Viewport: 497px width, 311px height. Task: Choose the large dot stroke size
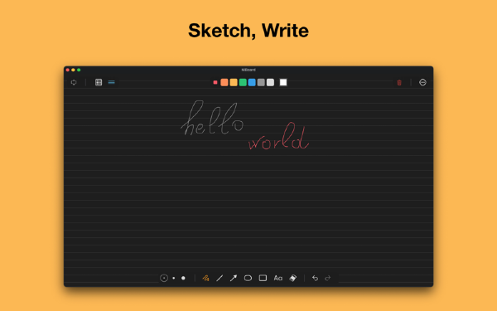point(183,278)
